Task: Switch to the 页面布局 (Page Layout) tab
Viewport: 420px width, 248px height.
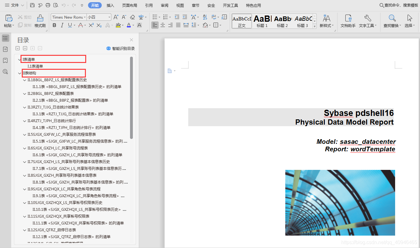Action: (x=129, y=5)
